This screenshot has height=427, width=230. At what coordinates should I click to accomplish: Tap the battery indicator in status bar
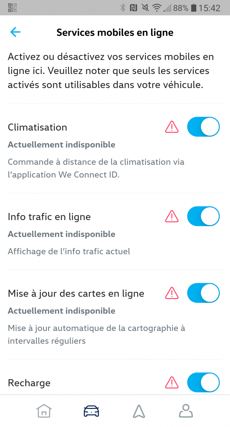(193, 7)
